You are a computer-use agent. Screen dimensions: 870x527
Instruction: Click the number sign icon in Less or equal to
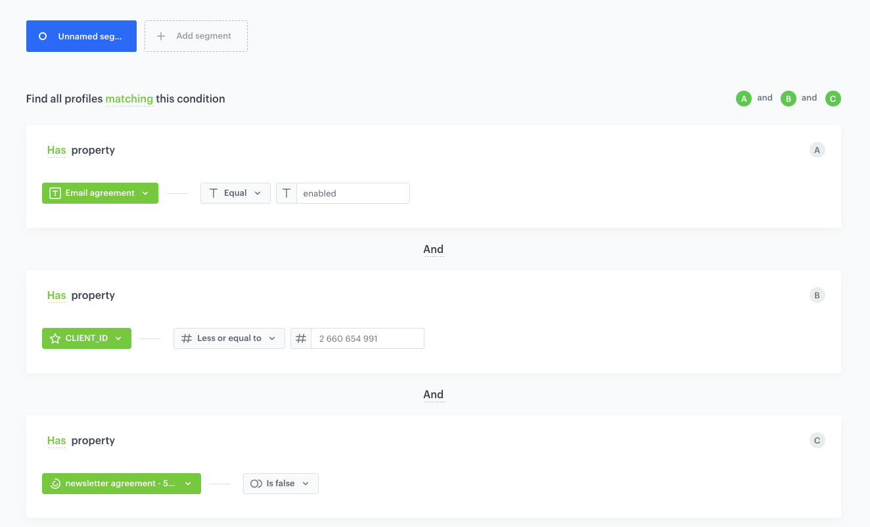[x=186, y=338]
